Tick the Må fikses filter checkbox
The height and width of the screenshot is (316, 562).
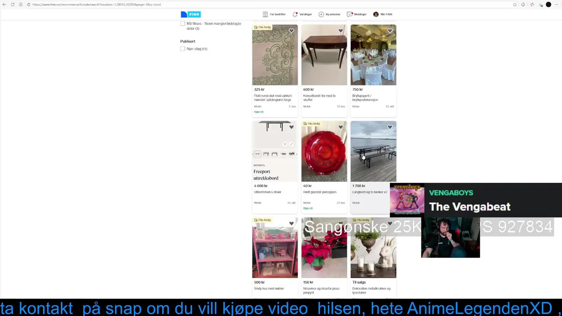coord(183,24)
